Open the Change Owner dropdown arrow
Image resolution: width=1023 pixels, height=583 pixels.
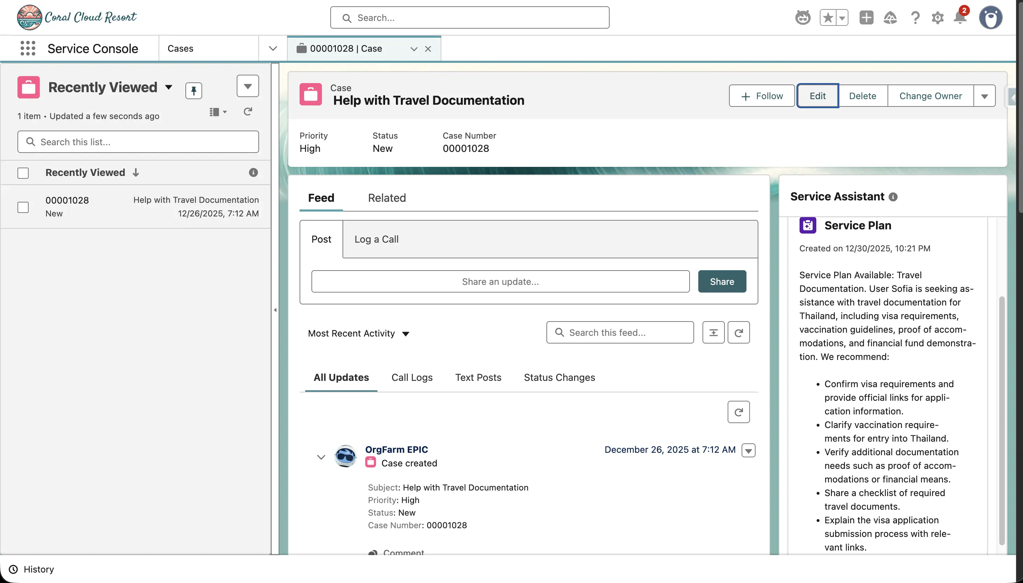(x=985, y=96)
